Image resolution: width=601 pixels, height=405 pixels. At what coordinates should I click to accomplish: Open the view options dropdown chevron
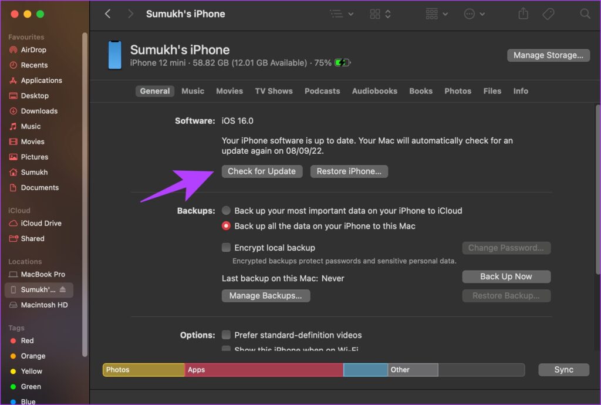[387, 13]
